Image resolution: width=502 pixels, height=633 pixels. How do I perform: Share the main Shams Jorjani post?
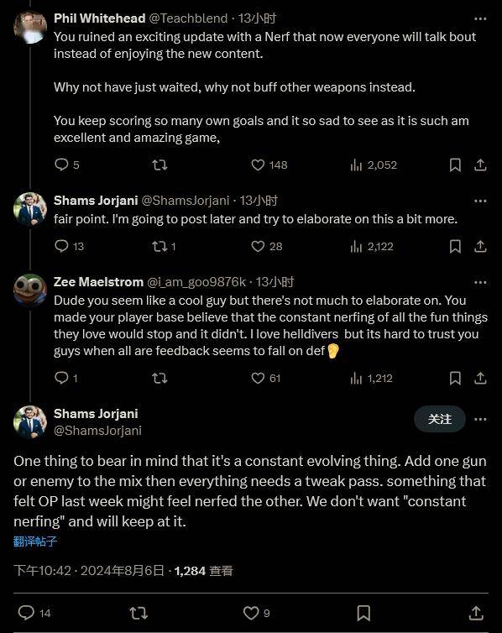pyautogui.click(x=476, y=613)
